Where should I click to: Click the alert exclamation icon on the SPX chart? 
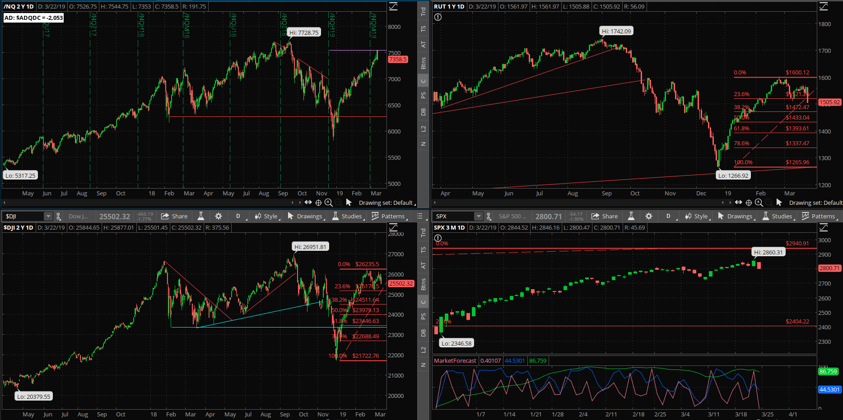[x=438, y=238]
